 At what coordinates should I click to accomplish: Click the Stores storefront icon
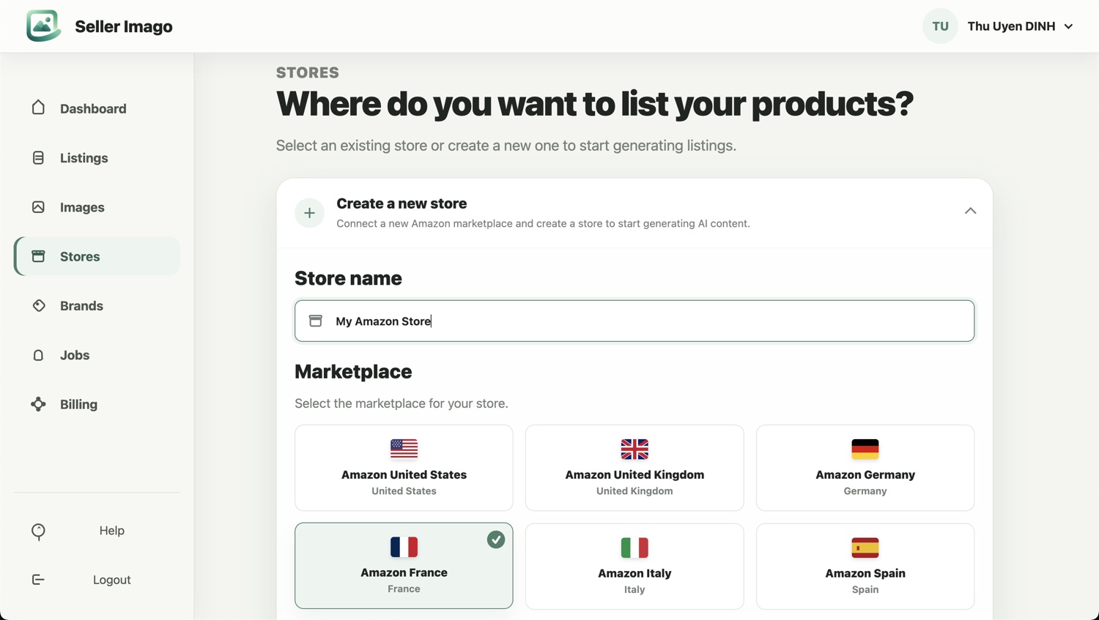point(38,256)
